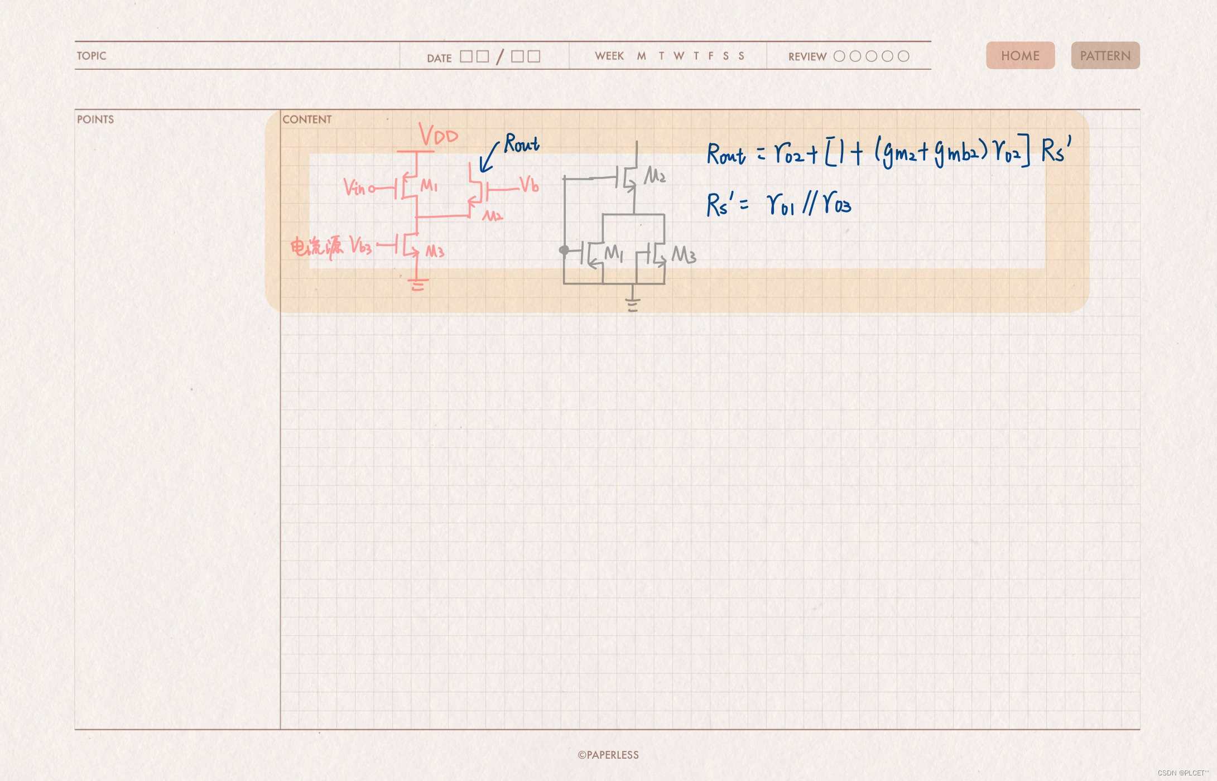The width and height of the screenshot is (1217, 781).
Task: Mark the first REVIEW circle
Action: (x=839, y=56)
